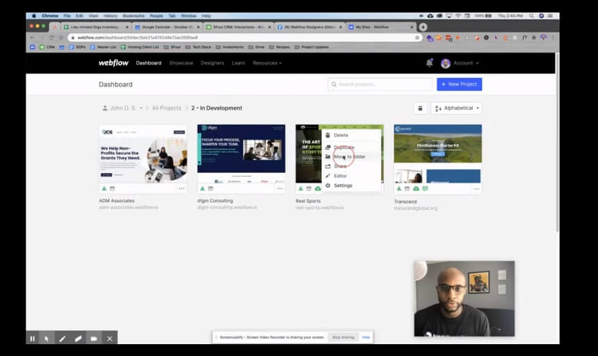598x356 pixels.
Task: Open the Apple menu
Action: (33, 15)
